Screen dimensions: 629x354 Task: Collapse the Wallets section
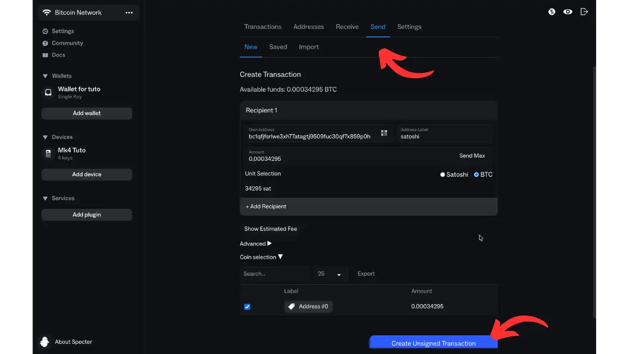point(46,76)
